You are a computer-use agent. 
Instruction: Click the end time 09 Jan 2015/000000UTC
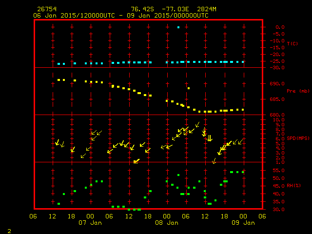pos(168,16)
